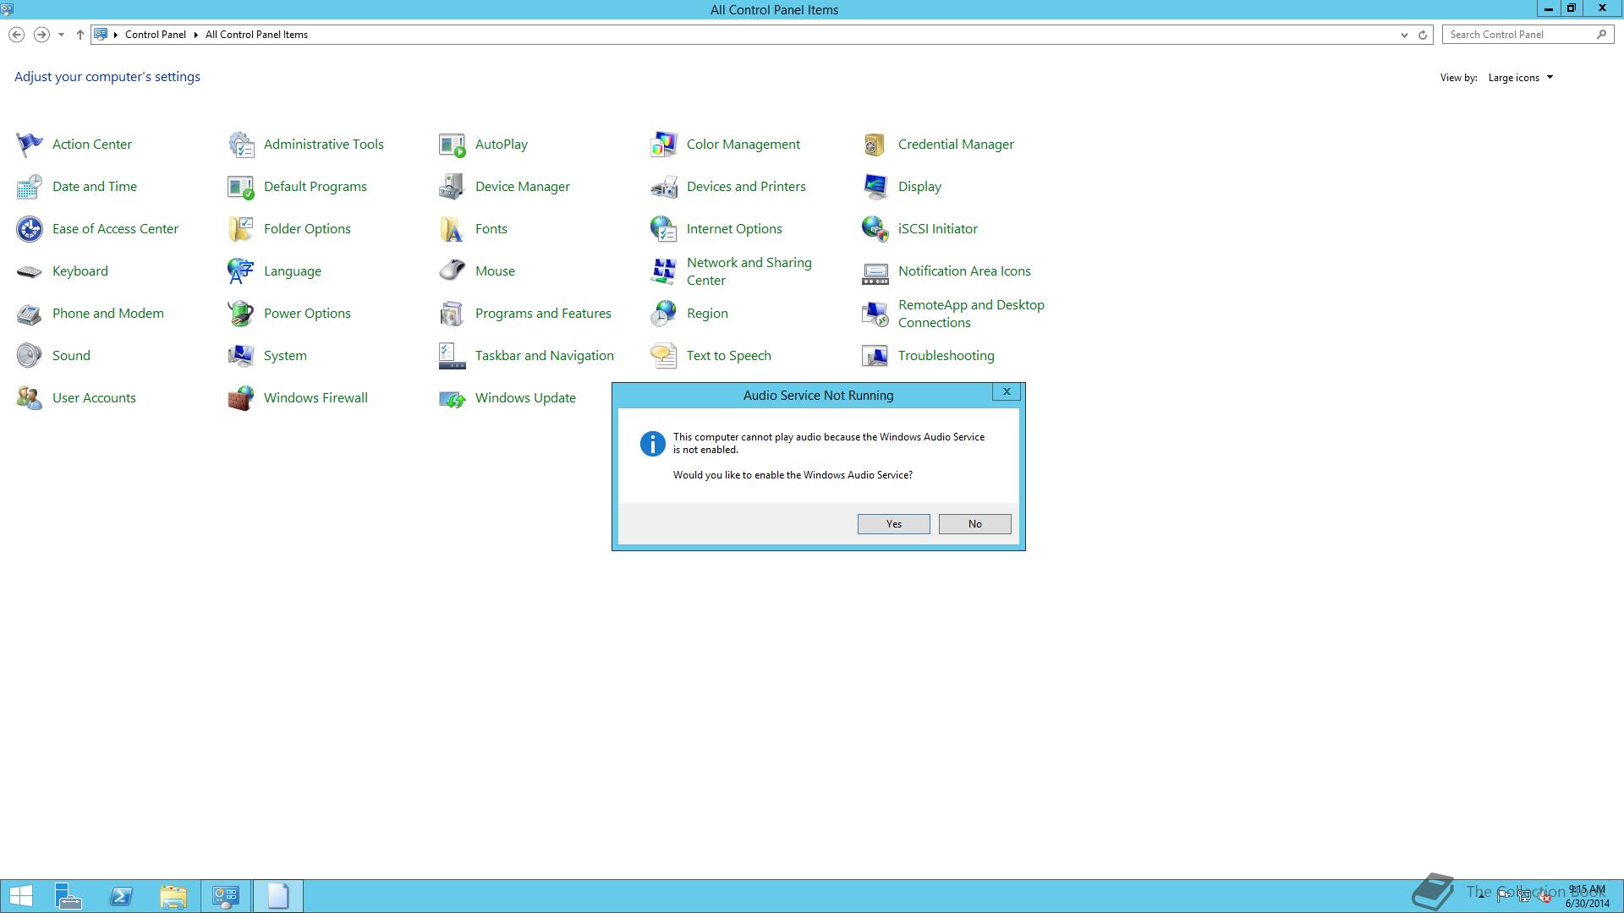Image resolution: width=1624 pixels, height=913 pixels.
Task: Click the Sound link
Action: click(71, 356)
